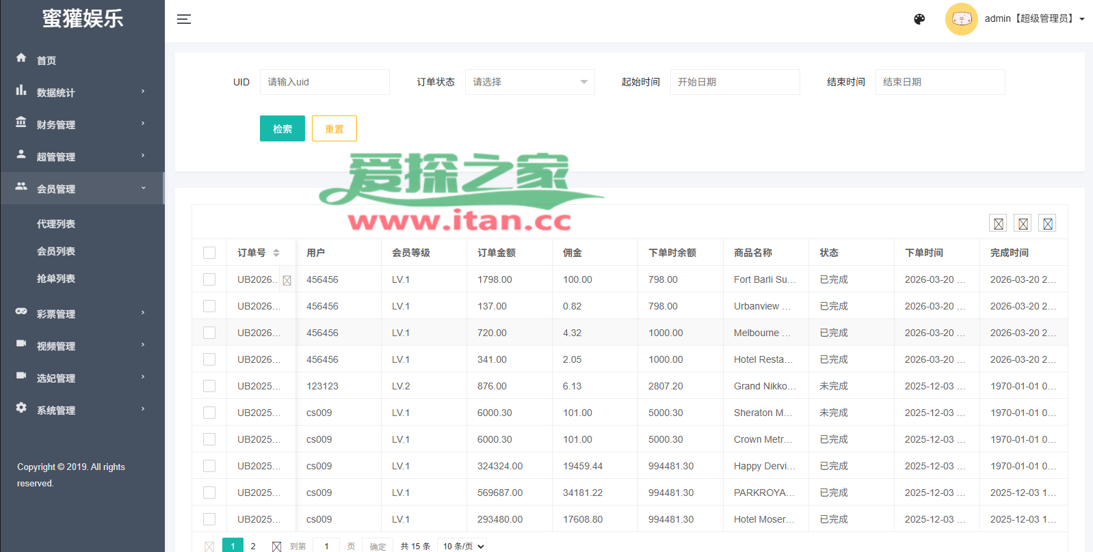Screen dimensions: 1093x552
Task: Click the admin avatar image
Action: [961, 19]
